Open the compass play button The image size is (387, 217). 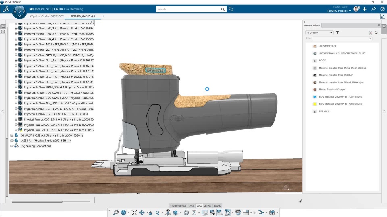click(x=19, y=12)
